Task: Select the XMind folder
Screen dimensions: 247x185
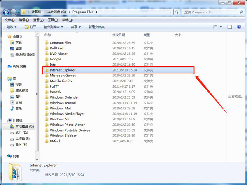Action: click(x=52, y=141)
